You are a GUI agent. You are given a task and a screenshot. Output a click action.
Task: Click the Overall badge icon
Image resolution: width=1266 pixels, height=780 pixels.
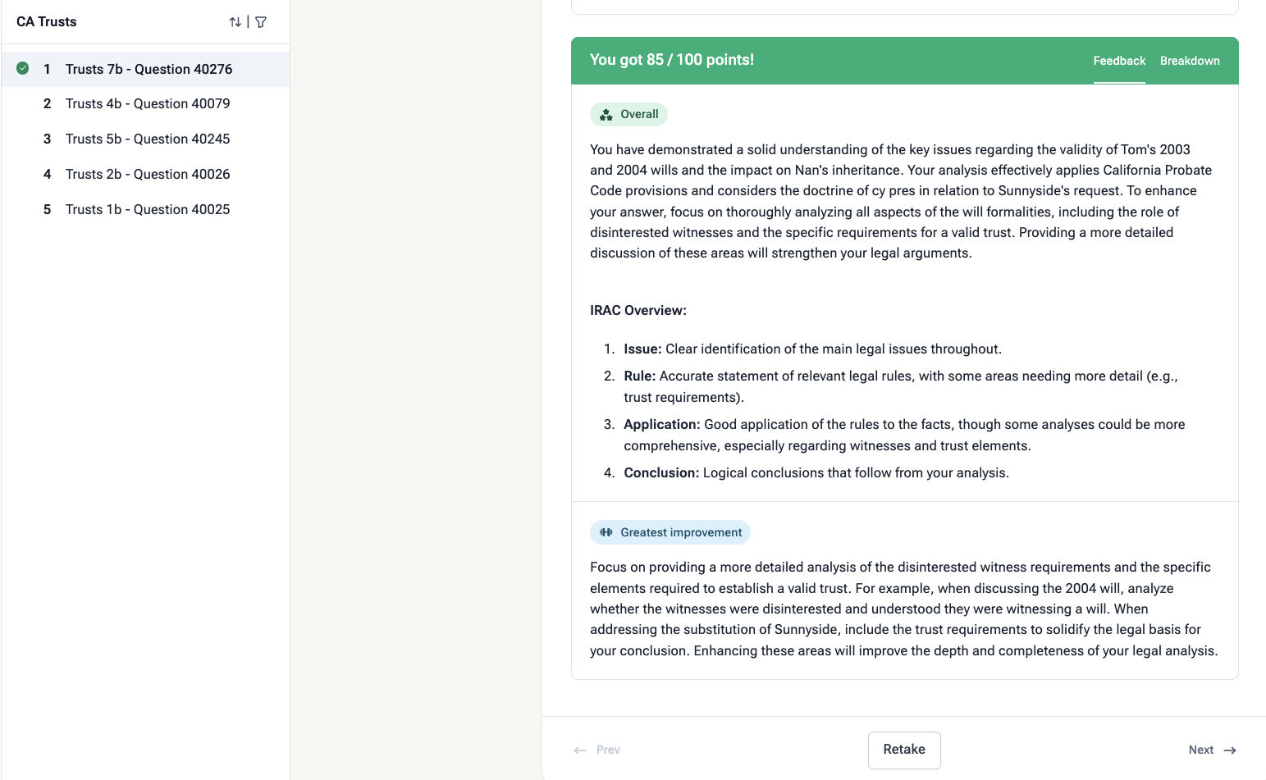coord(606,115)
